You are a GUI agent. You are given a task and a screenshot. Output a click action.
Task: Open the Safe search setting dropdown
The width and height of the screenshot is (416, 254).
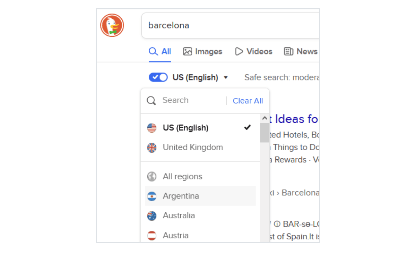[x=281, y=77]
